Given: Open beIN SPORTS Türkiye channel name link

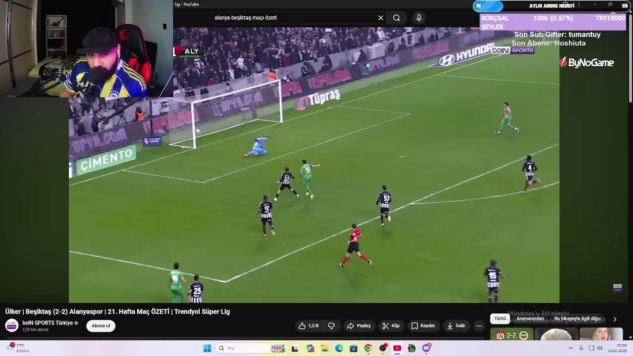Looking at the screenshot, I should [x=47, y=323].
